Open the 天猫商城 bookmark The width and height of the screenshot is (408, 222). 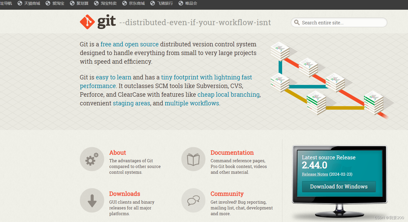(x=32, y=3)
